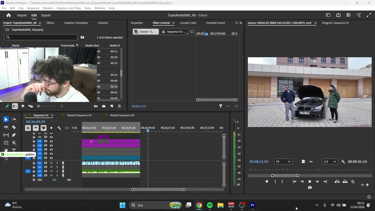Click the timeline captions CC button
The height and width of the screenshot is (211, 375).
click(x=67, y=128)
